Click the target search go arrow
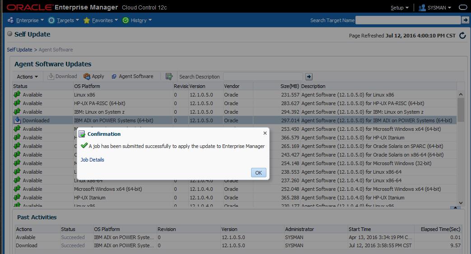The image size is (471, 254). point(465,20)
